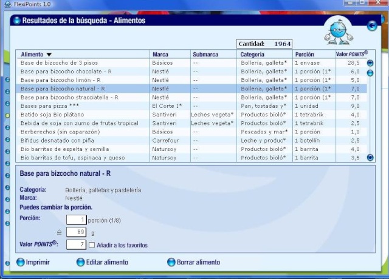Click the Valor POINTS column header

click(352, 54)
